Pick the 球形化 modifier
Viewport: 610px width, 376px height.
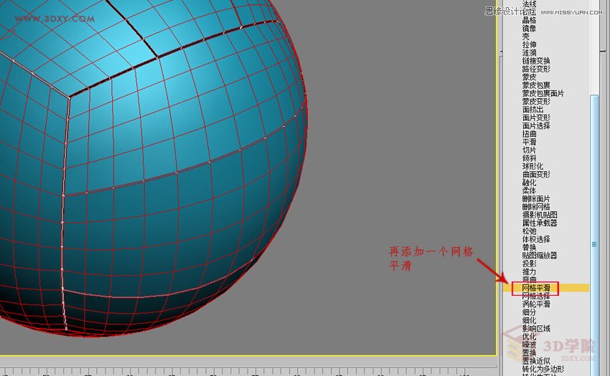pyautogui.click(x=532, y=166)
